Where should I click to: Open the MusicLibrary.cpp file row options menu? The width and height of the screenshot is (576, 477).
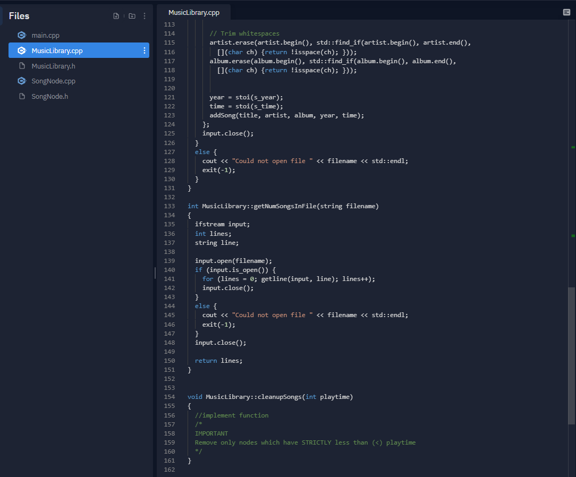[x=145, y=50]
